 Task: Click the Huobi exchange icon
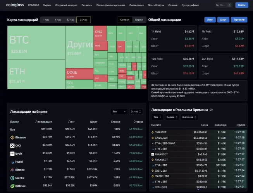point(12,162)
